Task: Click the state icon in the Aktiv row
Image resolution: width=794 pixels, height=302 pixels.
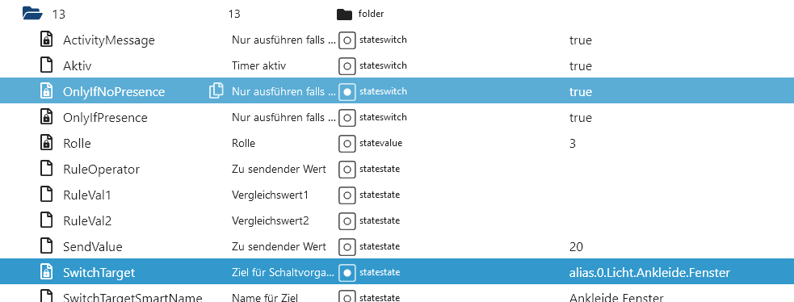Action: (347, 65)
